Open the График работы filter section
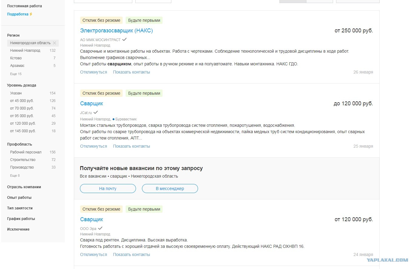The image size is (416, 269). point(21,219)
